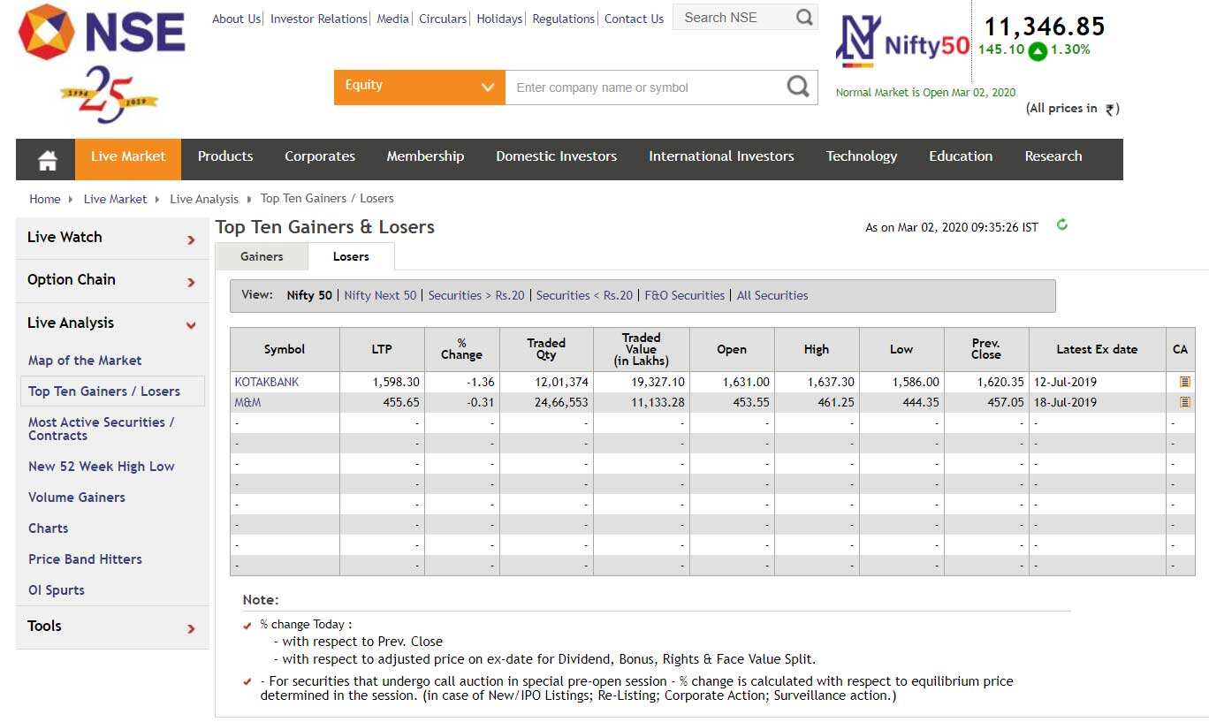Select the All Securities view filter
Viewport: 1209px width, 722px height.
[x=772, y=295]
